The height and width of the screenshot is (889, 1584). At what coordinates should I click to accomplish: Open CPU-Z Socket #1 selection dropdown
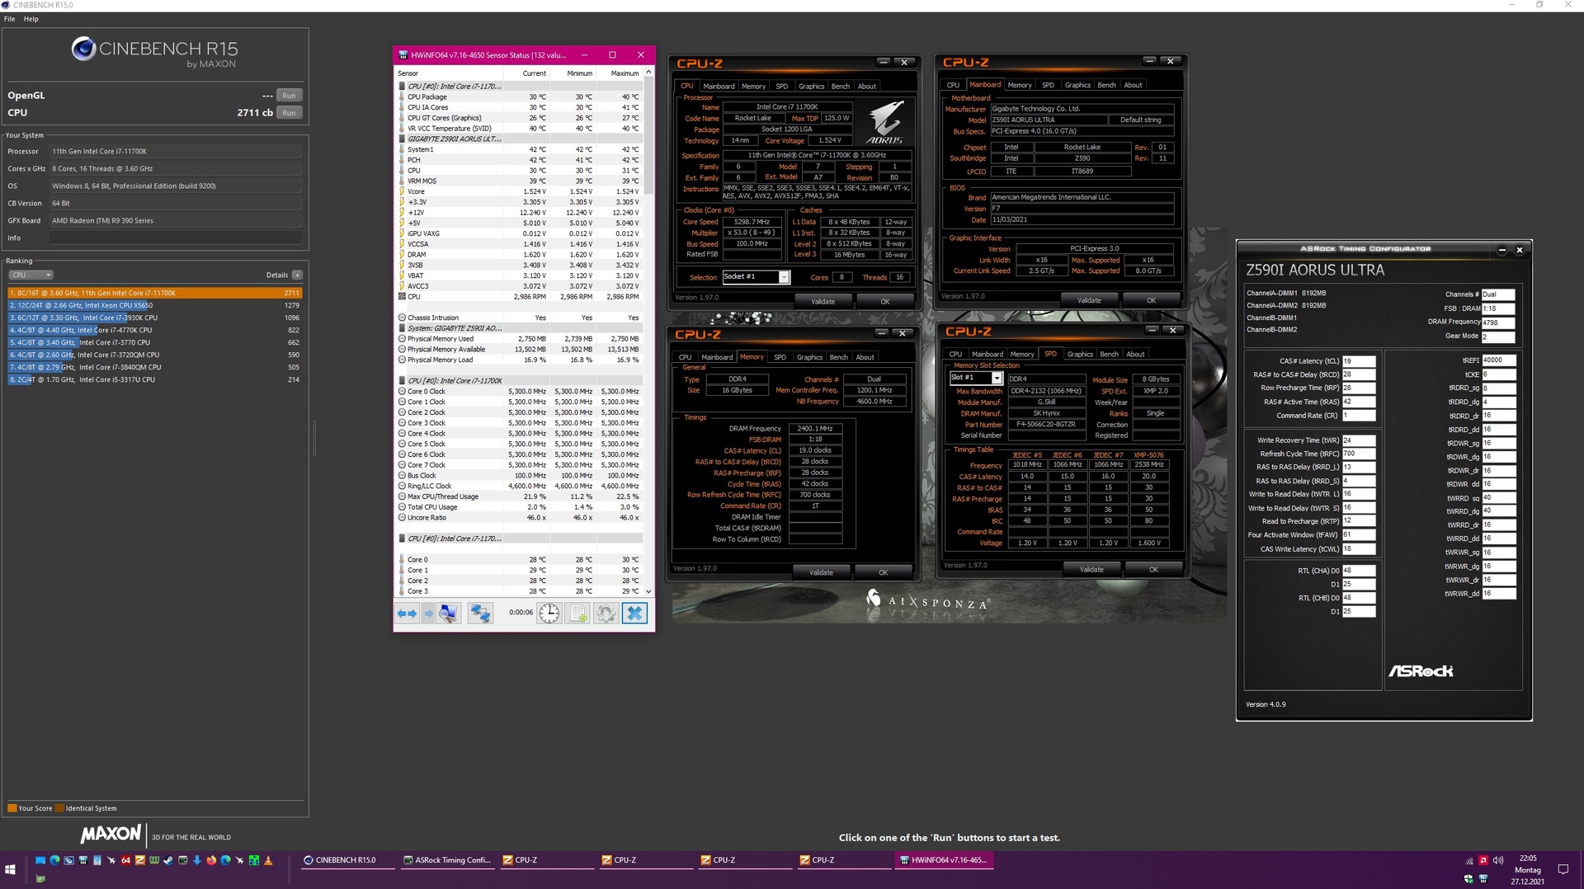click(x=784, y=277)
